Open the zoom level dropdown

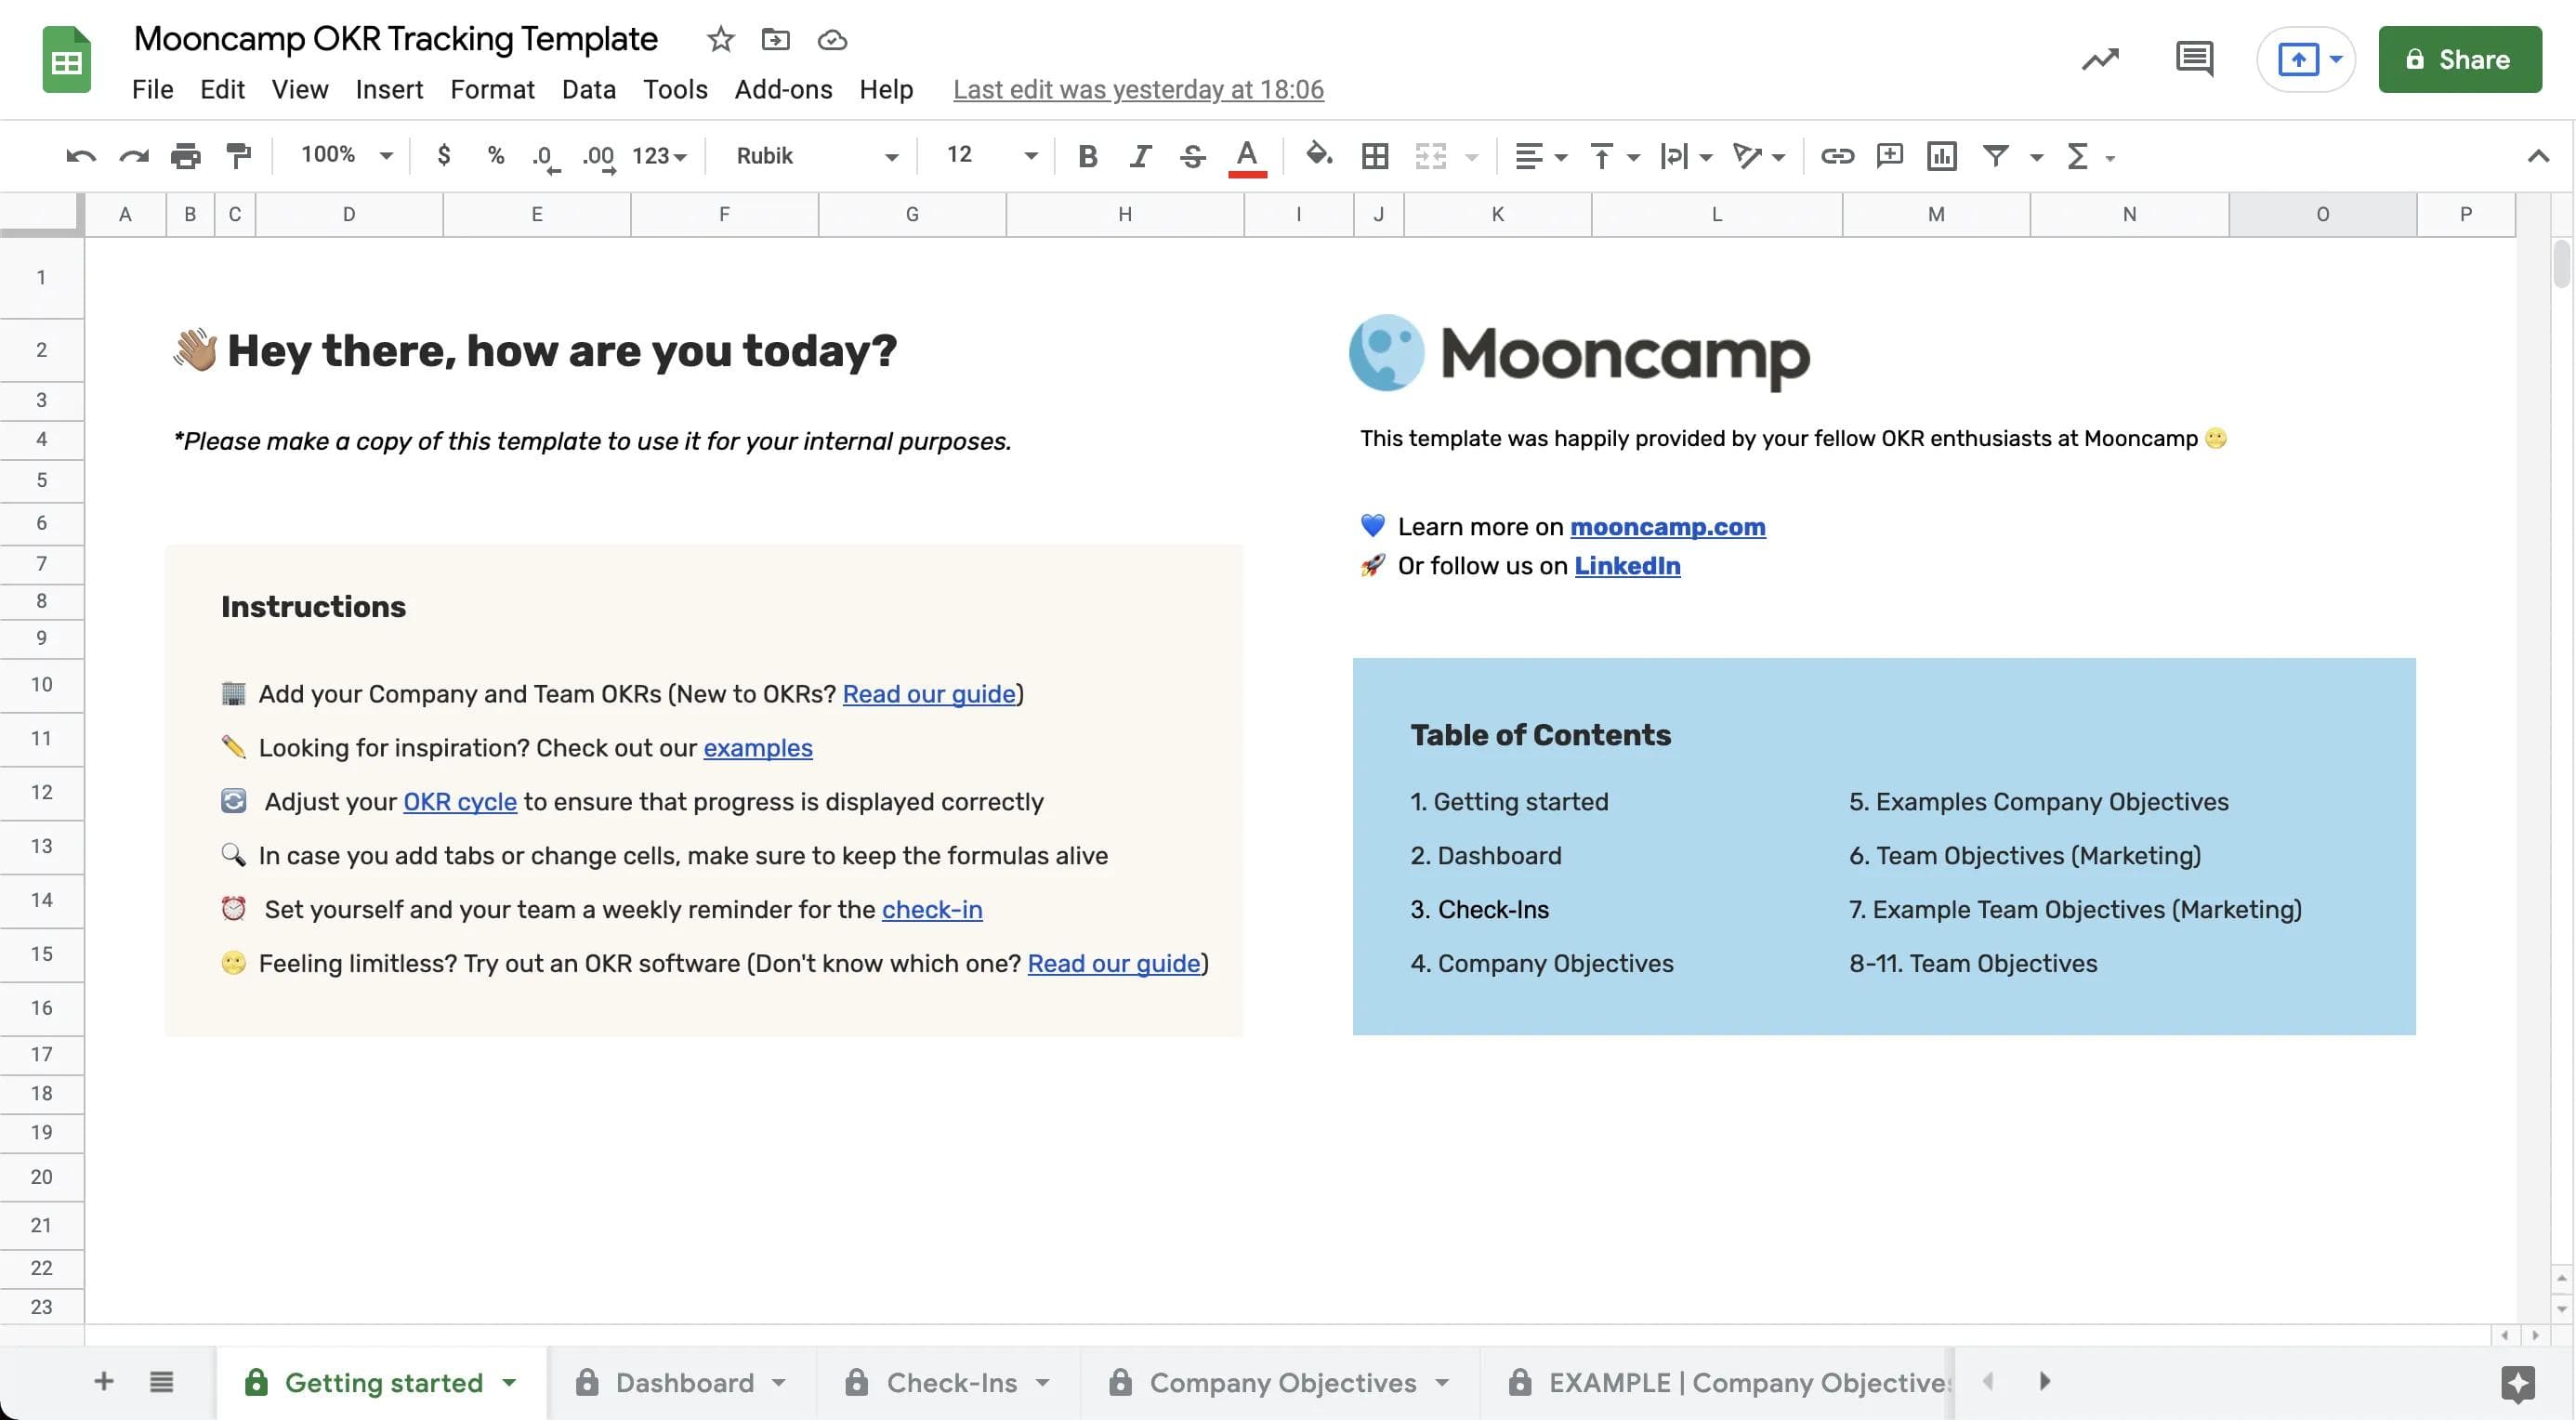coord(346,155)
